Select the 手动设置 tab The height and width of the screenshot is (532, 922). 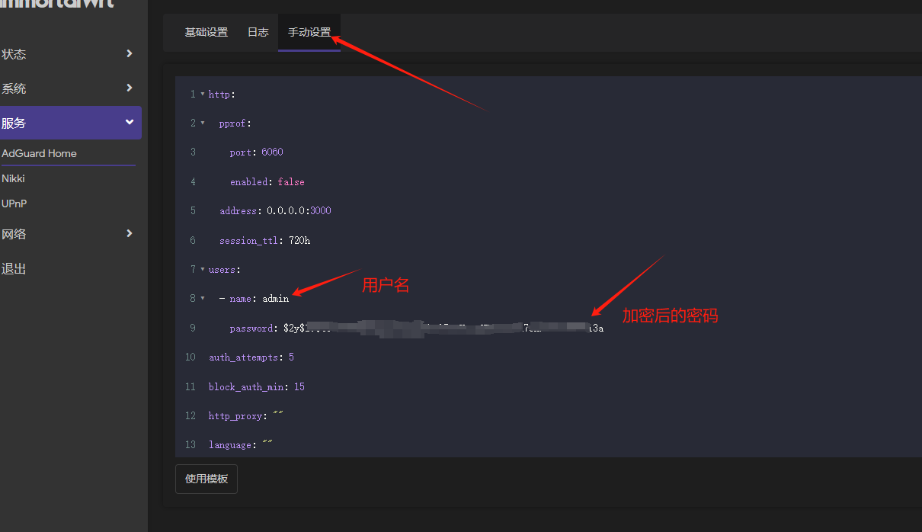308,32
